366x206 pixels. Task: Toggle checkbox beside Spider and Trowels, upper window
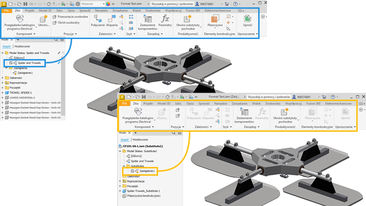coord(11,63)
